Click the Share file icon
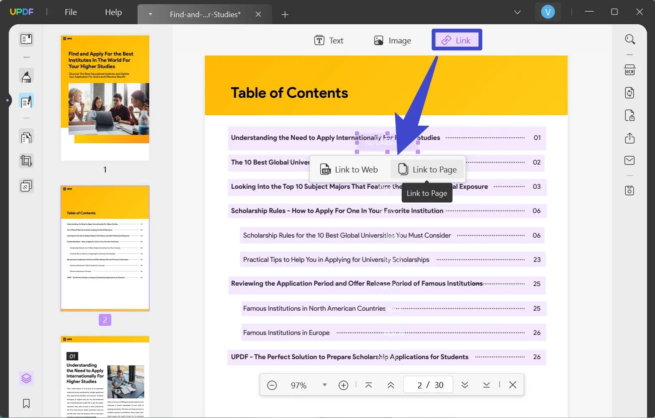The image size is (655, 418). coord(630,138)
